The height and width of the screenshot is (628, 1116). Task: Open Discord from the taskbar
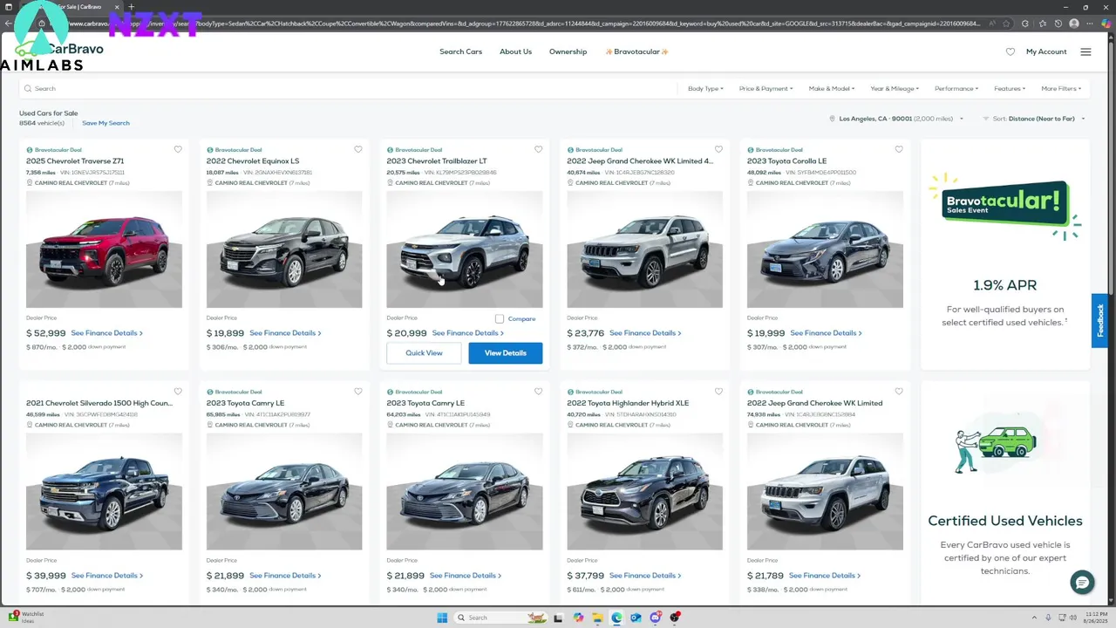(655, 618)
